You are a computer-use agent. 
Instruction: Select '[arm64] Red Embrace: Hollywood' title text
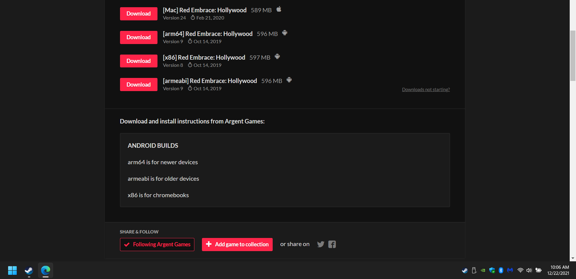[x=208, y=34]
